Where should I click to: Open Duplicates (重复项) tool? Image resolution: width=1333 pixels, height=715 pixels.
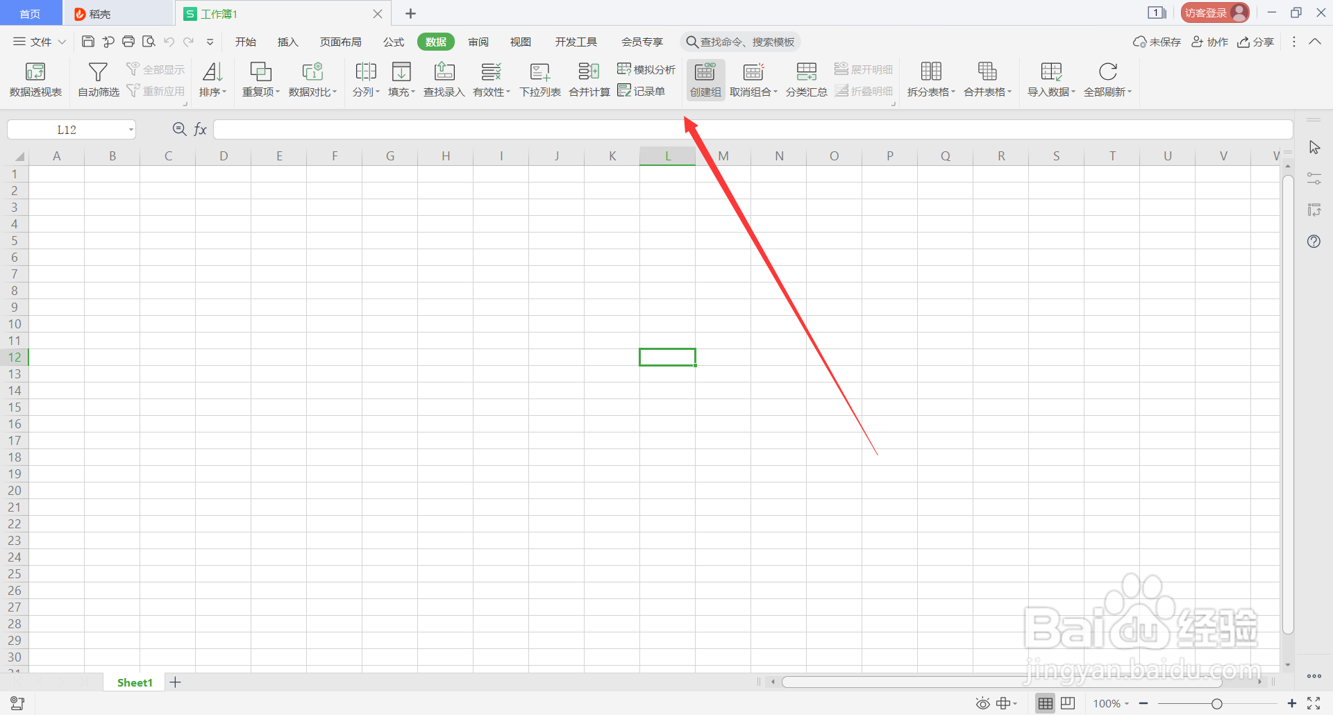(260, 80)
